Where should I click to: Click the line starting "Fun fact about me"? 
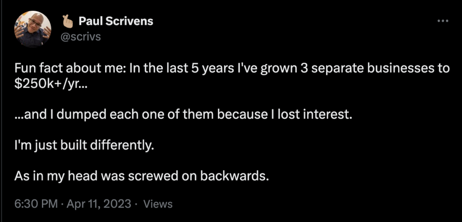pyautogui.click(x=232, y=69)
